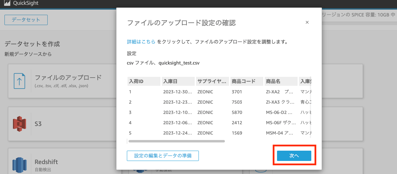This screenshot has height=174, width=397.
Task: Click product name cell MS-06F ザク
Action: (x=281, y=123)
